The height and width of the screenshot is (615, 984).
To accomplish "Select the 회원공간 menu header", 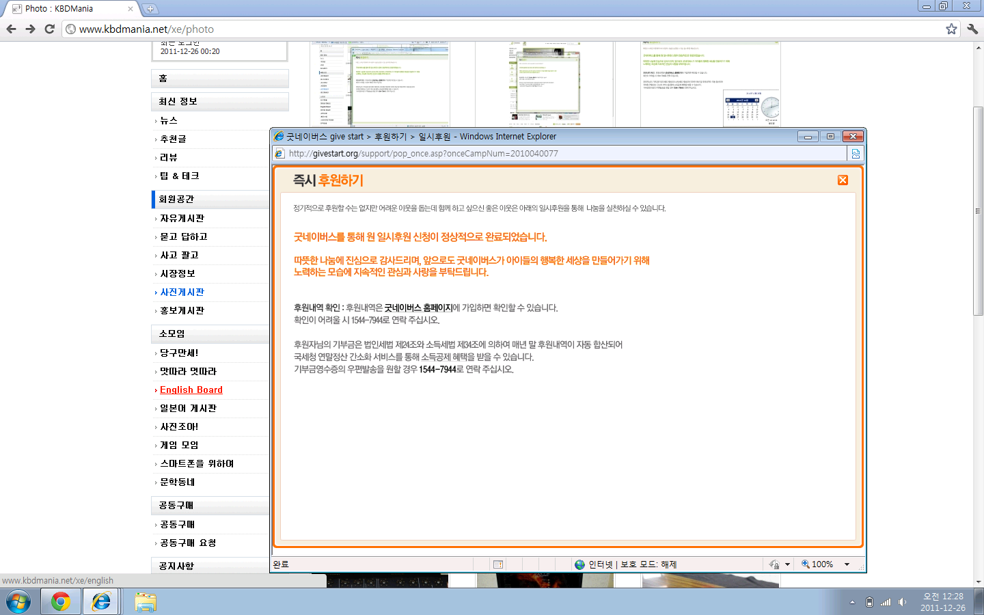I will click(210, 199).
